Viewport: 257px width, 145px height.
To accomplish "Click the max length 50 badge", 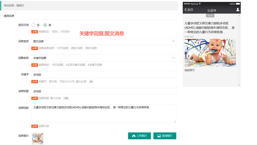I will click(x=91, y=82).
